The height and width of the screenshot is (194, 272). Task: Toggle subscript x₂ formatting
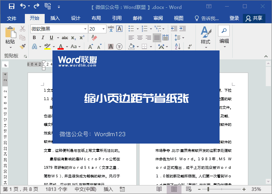(x=73, y=38)
